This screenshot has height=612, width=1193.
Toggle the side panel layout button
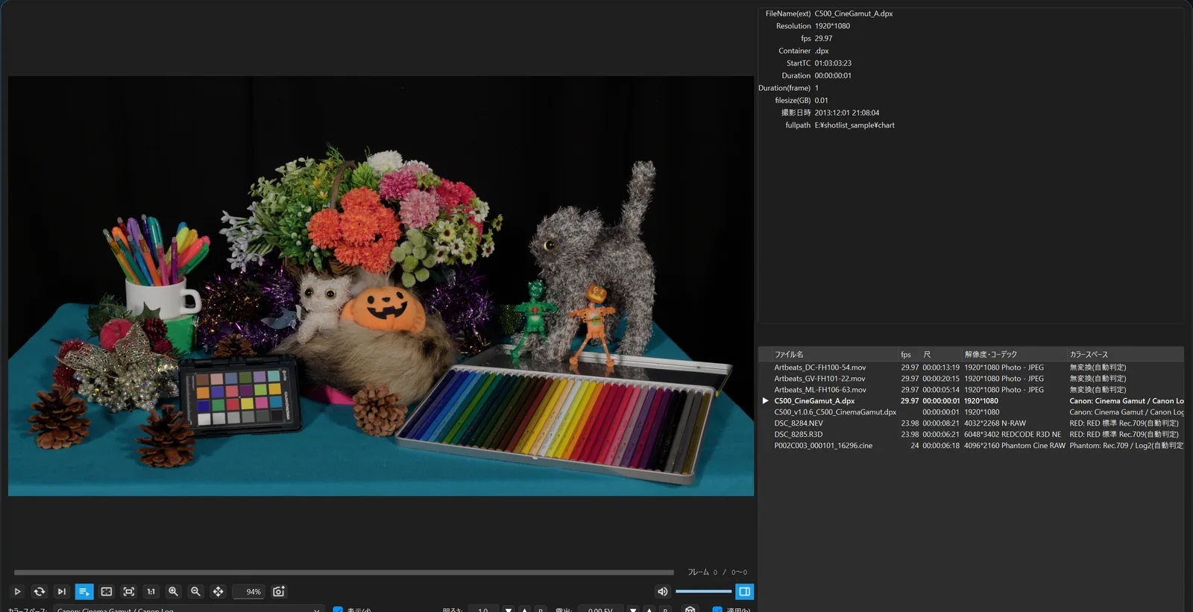[x=744, y=592]
